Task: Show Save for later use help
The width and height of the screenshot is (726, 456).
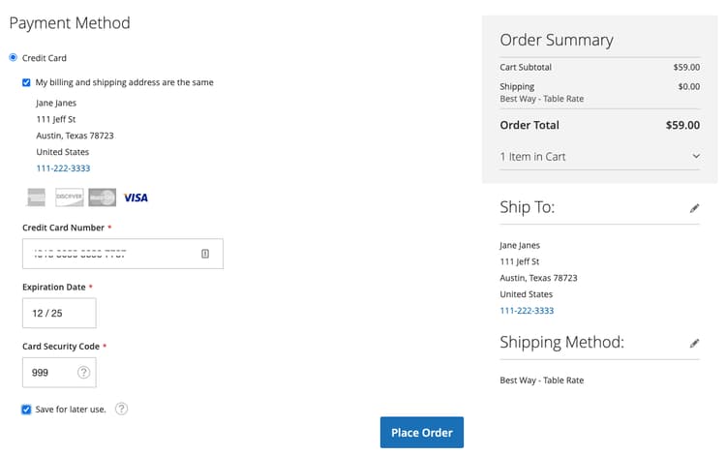Action: click(x=121, y=409)
